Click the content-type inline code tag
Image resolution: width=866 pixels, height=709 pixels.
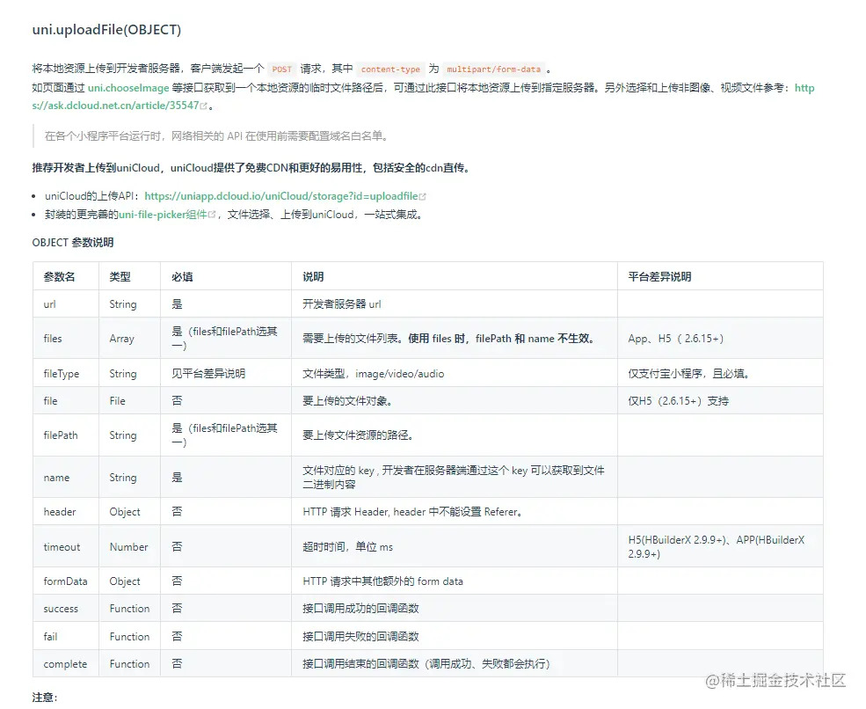(390, 69)
